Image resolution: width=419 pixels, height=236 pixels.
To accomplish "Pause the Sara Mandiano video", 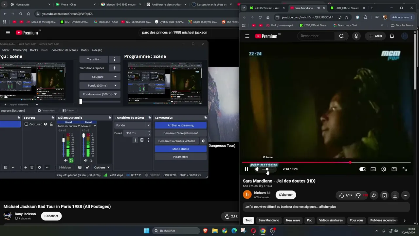I will pos(246,169).
